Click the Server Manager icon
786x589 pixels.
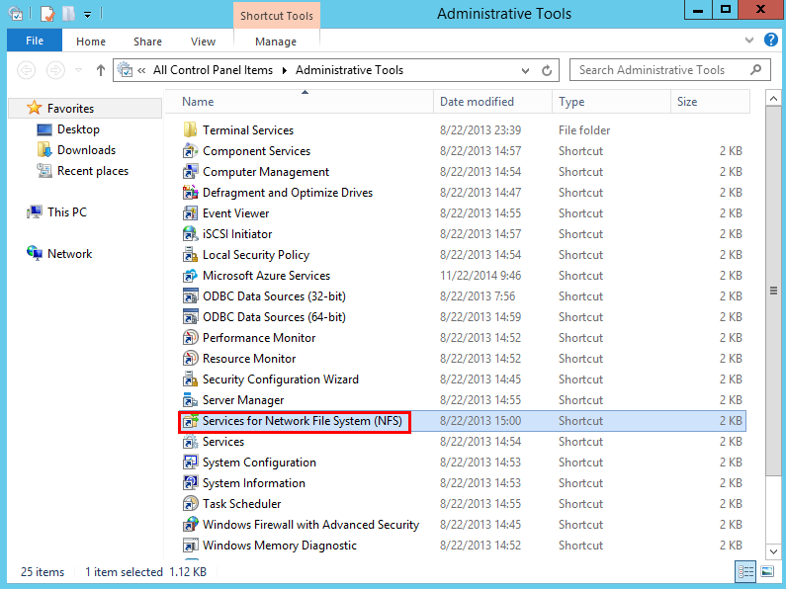[x=190, y=400]
